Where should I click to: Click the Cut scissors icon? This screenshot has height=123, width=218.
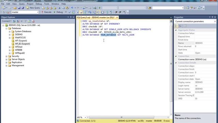coord(59,8)
